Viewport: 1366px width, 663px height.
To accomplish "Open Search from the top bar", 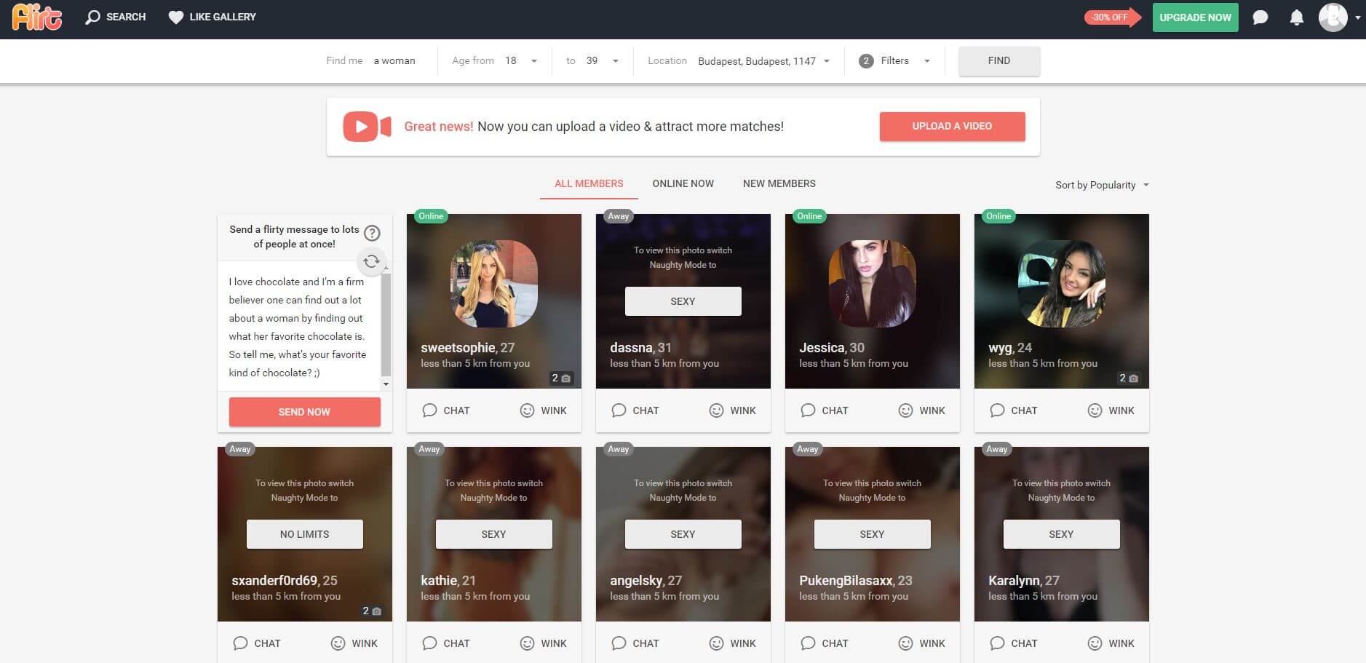I will click(x=116, y=17).
